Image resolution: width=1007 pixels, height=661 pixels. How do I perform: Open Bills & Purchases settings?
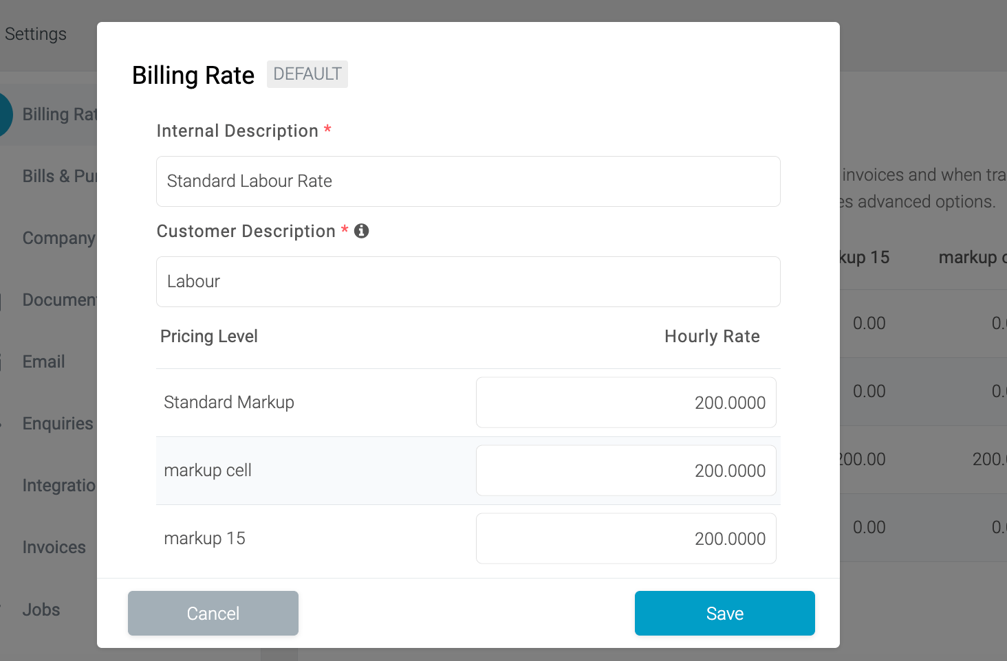[58, 176]
